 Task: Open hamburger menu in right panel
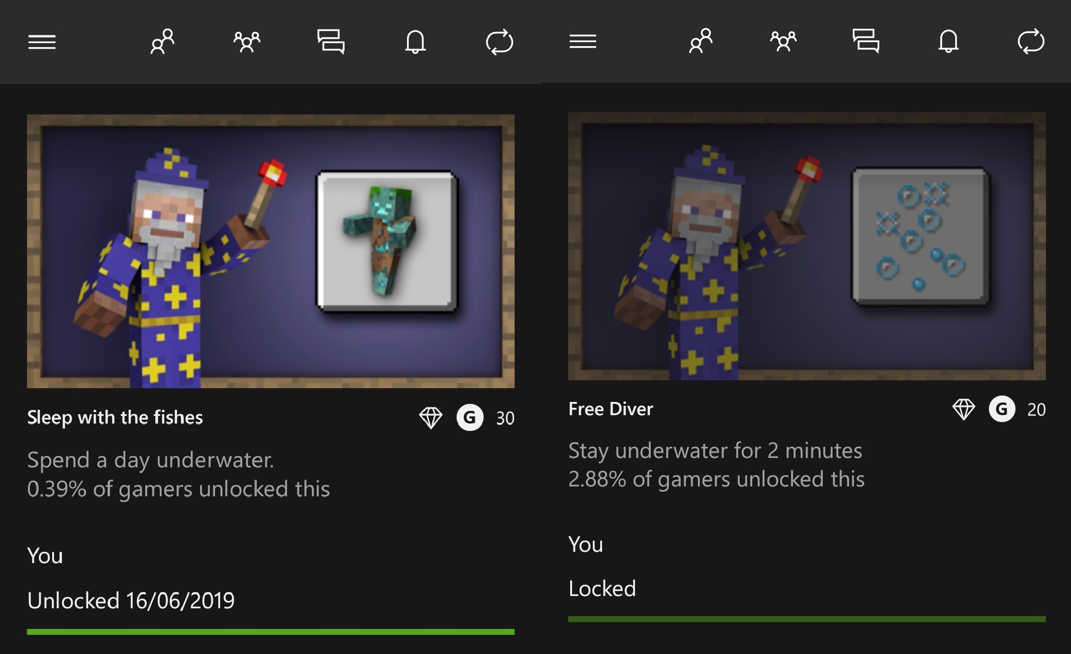coord(583,41)
